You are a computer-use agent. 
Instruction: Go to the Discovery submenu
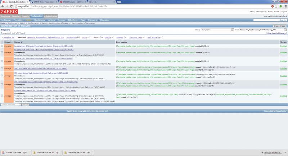[93, 20]
